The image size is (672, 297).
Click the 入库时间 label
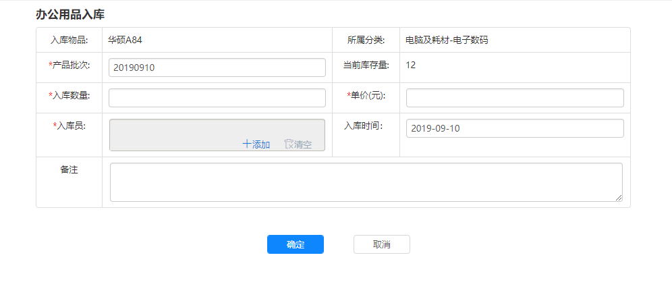(x=363, y=126)
